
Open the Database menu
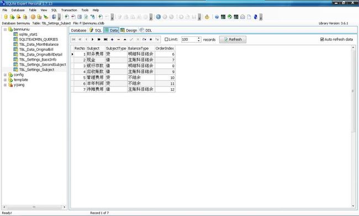pos(18,10)
